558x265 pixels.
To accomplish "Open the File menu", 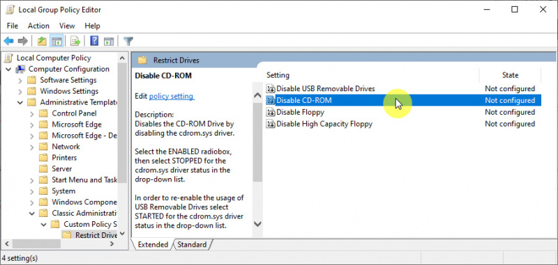I will point(13,26).
